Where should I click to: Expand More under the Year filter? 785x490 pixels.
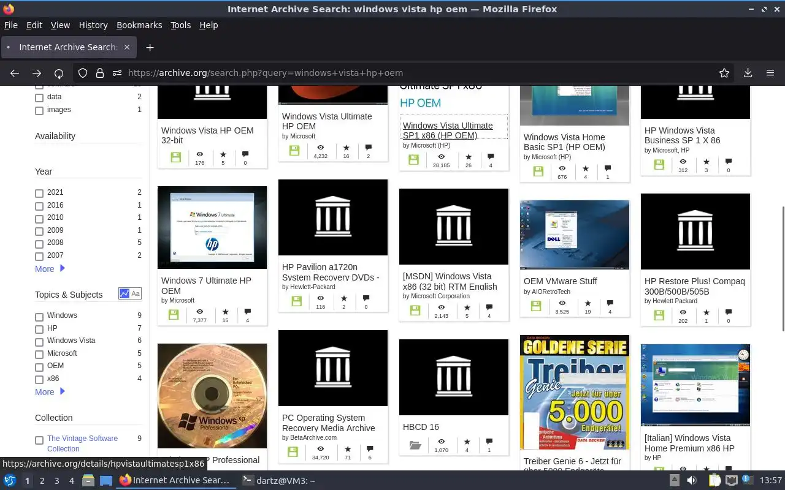[50, 269]
